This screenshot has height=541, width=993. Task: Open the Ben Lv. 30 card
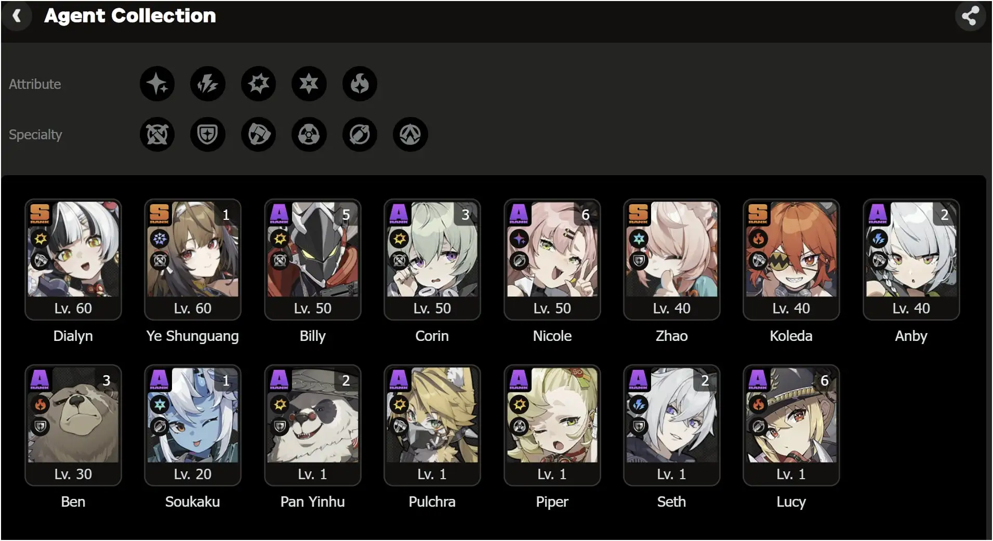[73, 425]
